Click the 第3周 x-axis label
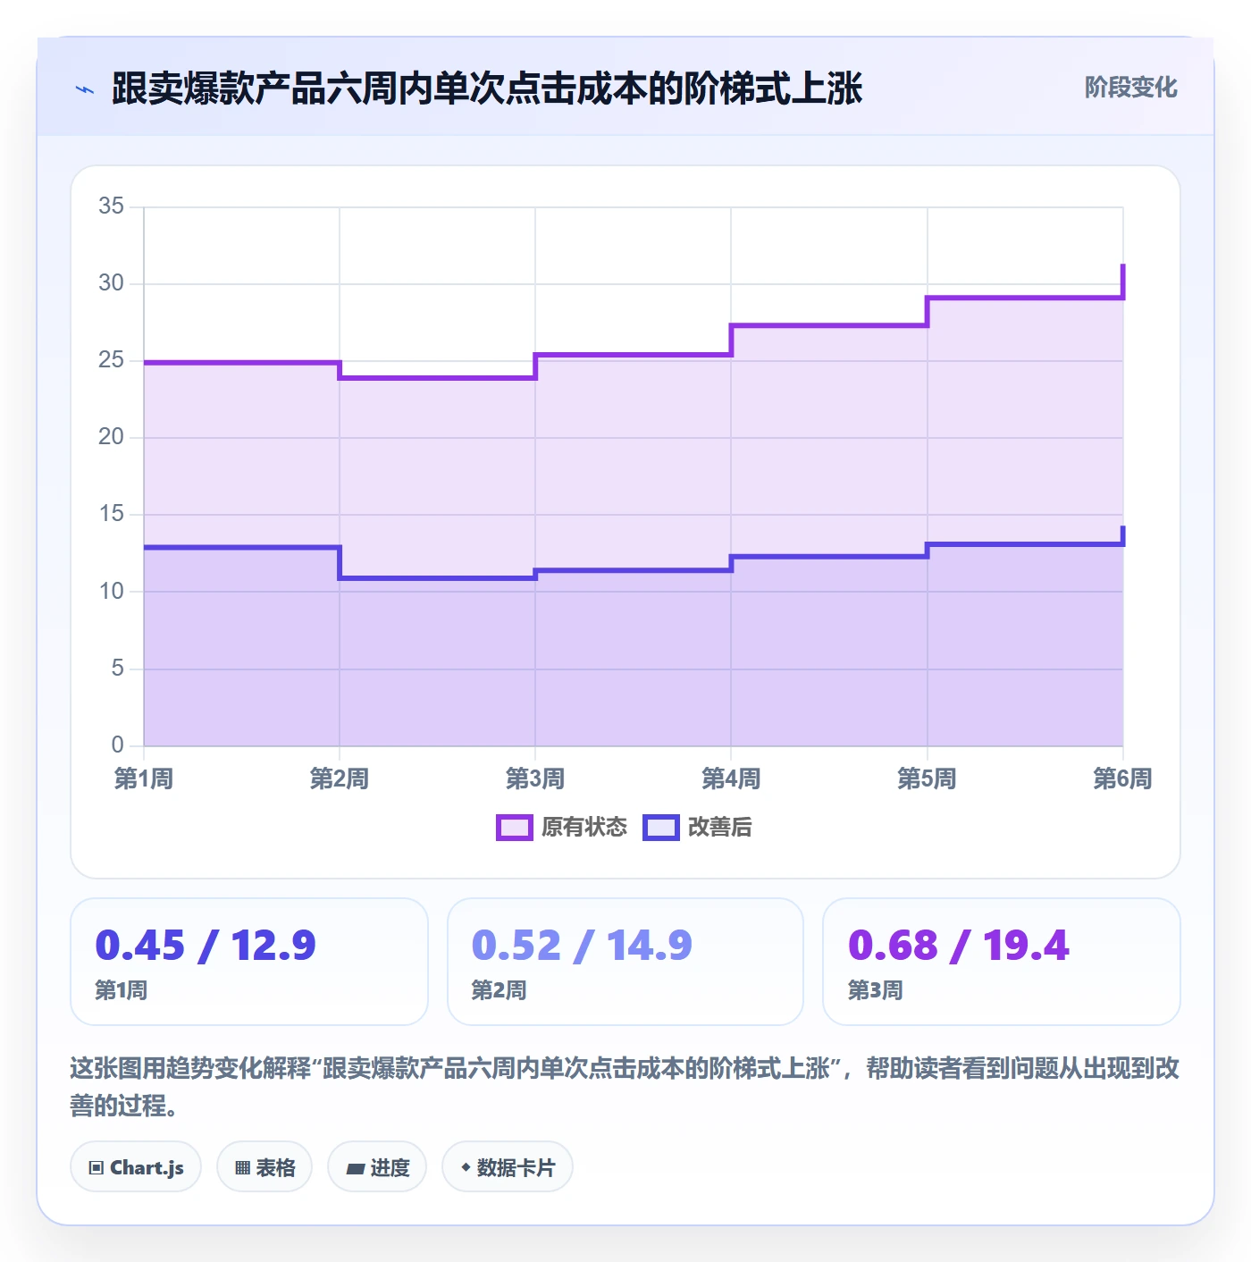1251x1262 pixels. (x=535, y=778)
